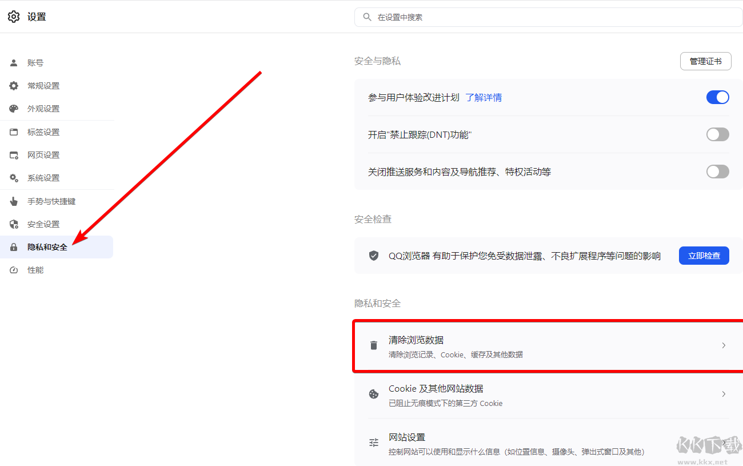743x466 pixels.
Task: Open 常规设置 via the gear icon
Action: click(13, 85)
